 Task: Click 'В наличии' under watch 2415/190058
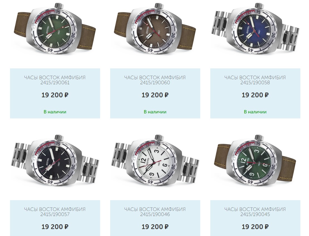(255, 112)
